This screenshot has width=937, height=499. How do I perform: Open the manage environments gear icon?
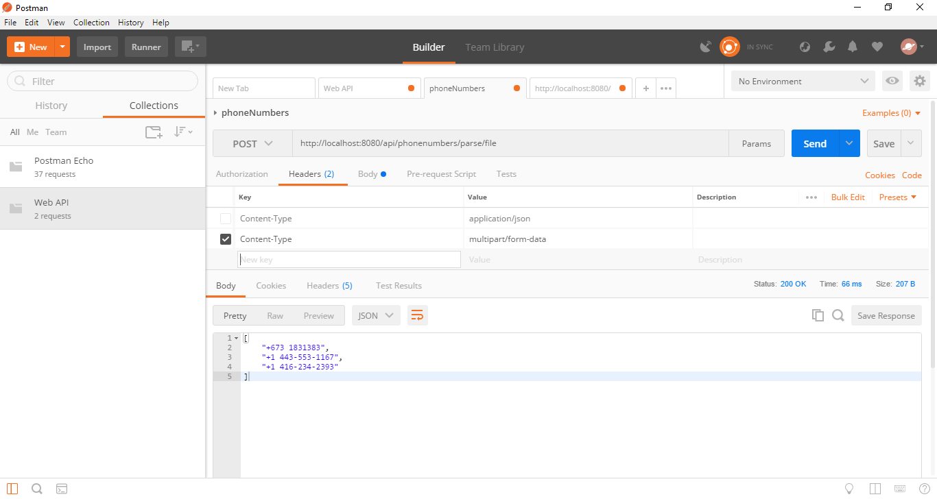[x=919, y=81]
